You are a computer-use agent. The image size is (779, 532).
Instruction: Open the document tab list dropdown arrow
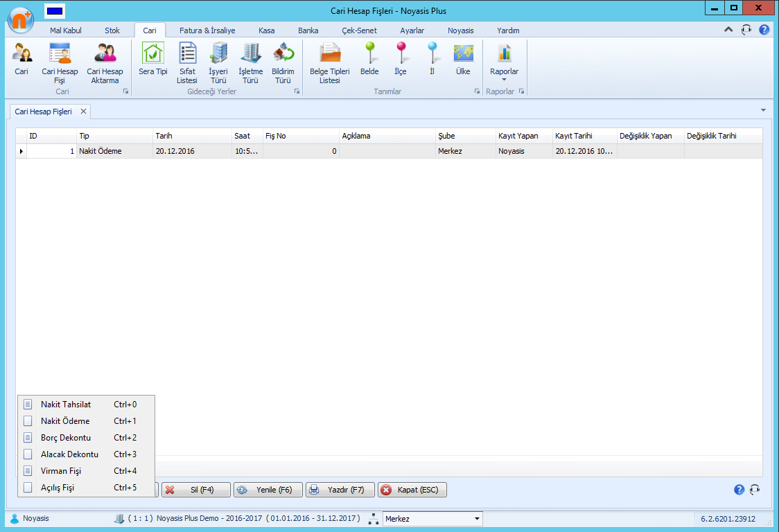(763, 110)
